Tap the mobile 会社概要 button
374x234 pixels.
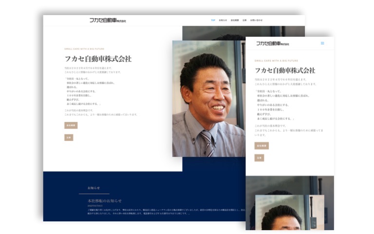coord(262,146)
